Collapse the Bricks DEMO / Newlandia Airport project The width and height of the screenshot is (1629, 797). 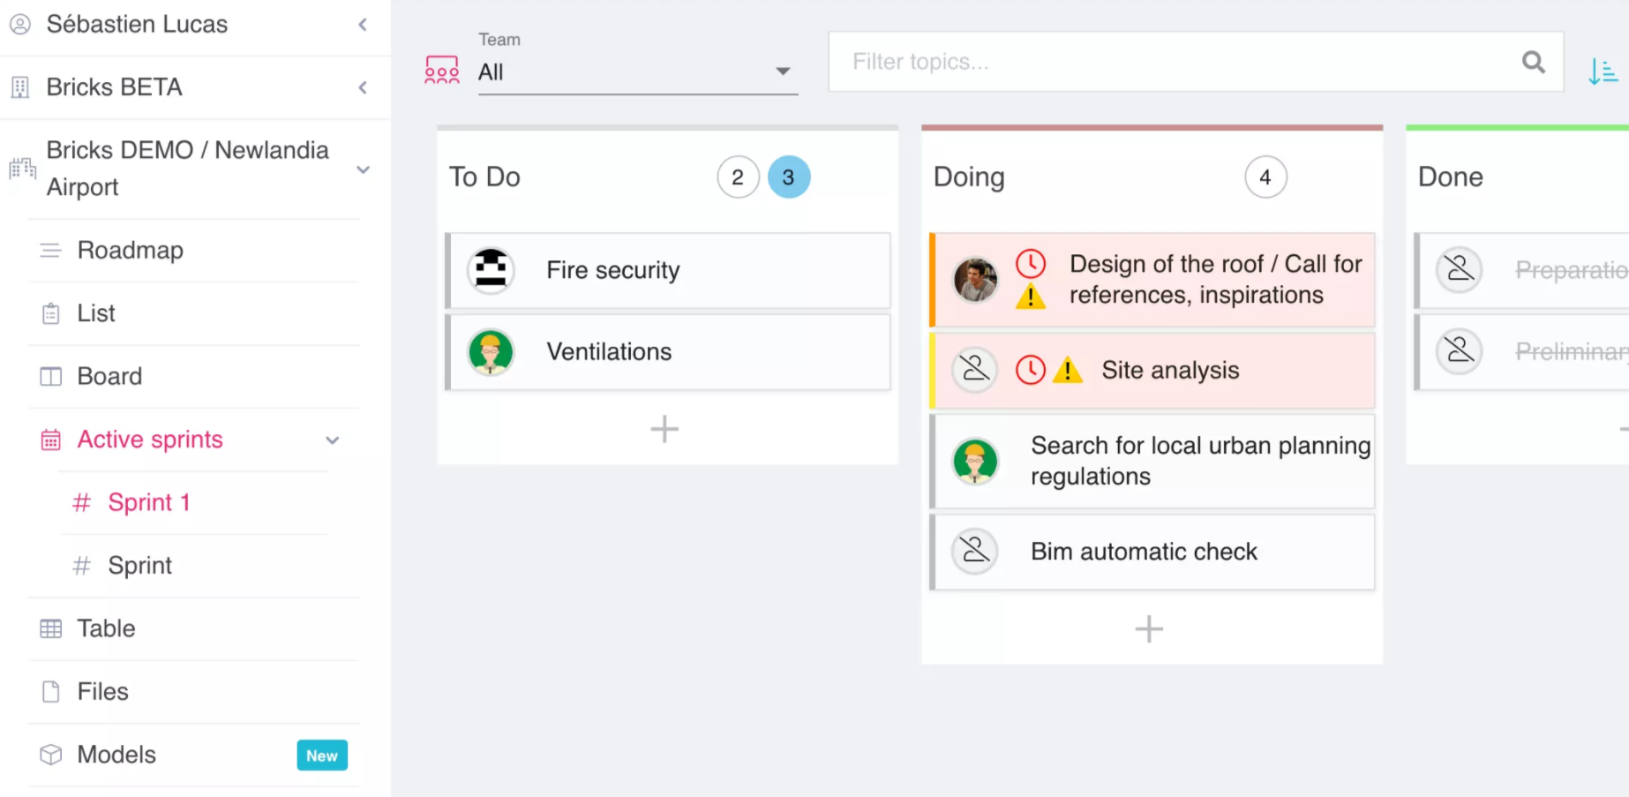click(363, 169)
